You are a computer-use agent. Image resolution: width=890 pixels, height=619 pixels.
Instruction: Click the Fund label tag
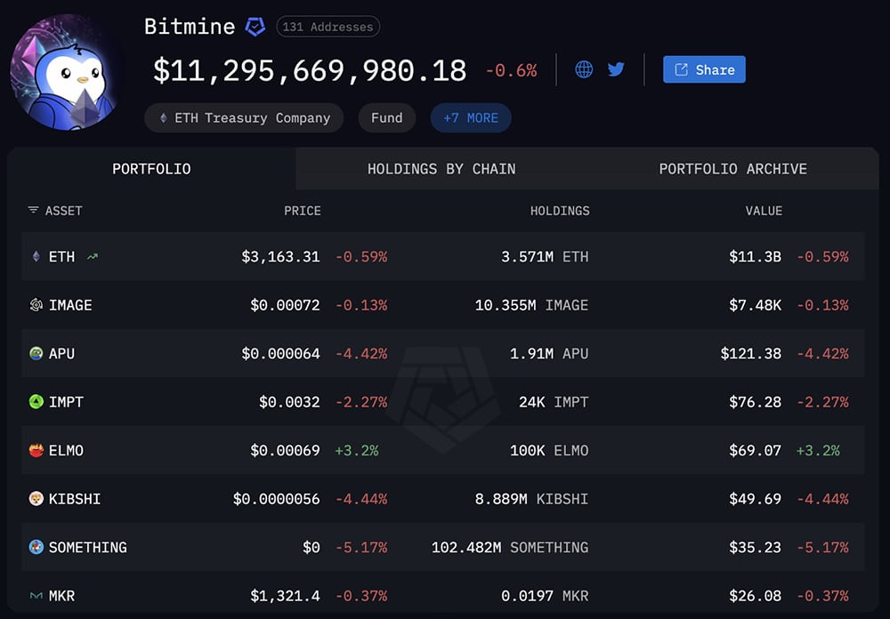tap(386, 117)
